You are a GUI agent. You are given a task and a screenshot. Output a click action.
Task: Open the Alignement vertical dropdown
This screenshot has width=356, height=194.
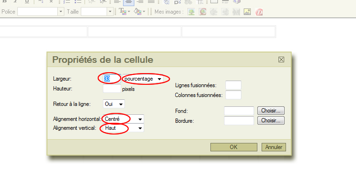click(123, 128)
